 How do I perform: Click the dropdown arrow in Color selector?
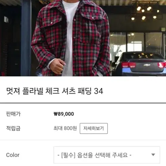pyautogui.click(x=153, y=155)
